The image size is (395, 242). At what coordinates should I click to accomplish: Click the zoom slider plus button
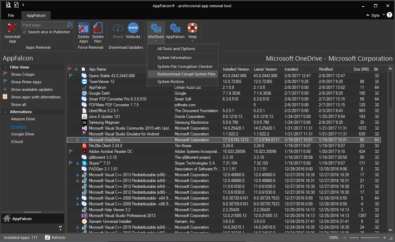pyautogui.click(x=385, y=238)
